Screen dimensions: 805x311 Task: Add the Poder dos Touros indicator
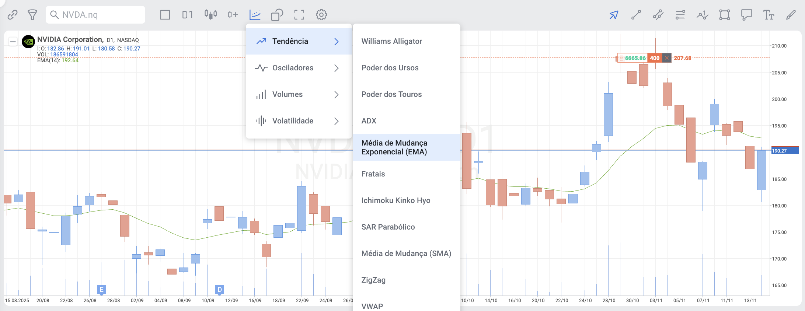click(407, 94)
